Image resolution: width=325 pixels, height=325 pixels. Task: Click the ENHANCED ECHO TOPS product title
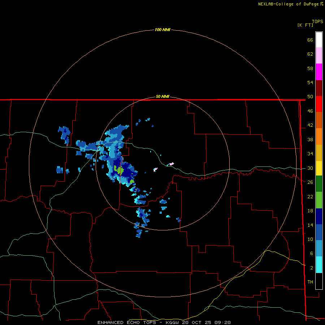click(x=127, y=322)
